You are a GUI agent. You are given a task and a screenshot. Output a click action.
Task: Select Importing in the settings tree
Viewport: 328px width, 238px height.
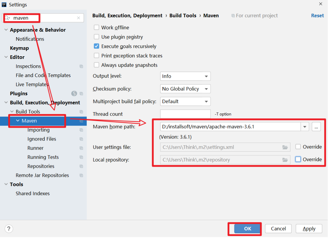[x=38, y=130]
